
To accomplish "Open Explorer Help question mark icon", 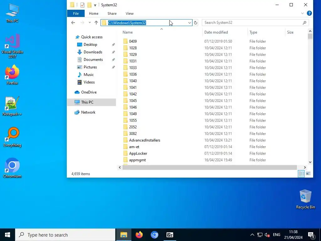I will 309,13.
